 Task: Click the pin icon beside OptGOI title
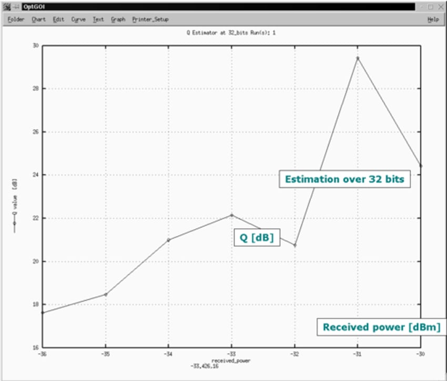pyautogui.click(x=16, y=7)
